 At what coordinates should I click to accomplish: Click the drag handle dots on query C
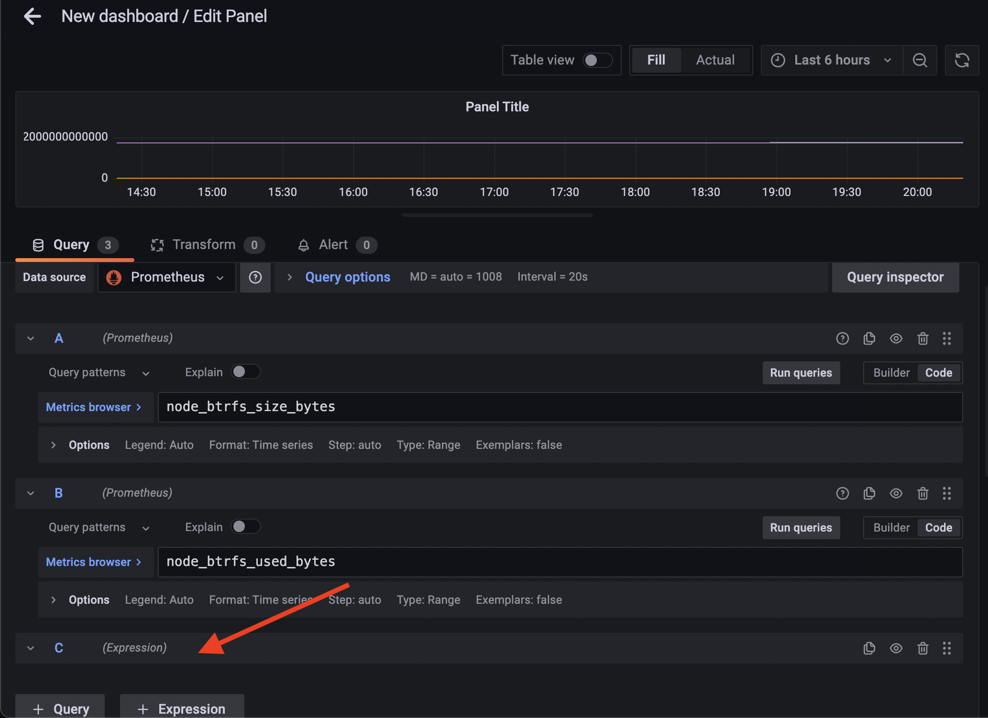[x=947, y=648]
